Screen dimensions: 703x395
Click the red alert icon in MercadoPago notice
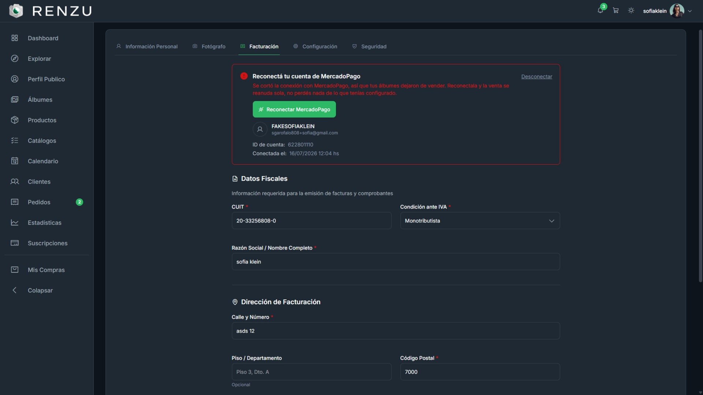coord(243,76)
